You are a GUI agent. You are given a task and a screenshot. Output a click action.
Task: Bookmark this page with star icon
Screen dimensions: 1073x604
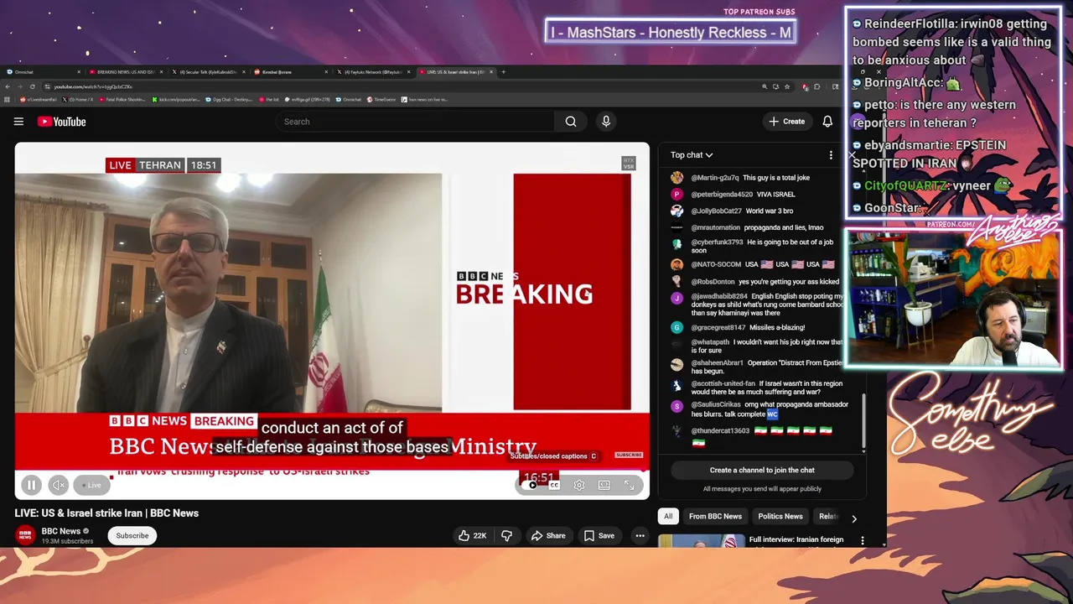pos(787,86)
